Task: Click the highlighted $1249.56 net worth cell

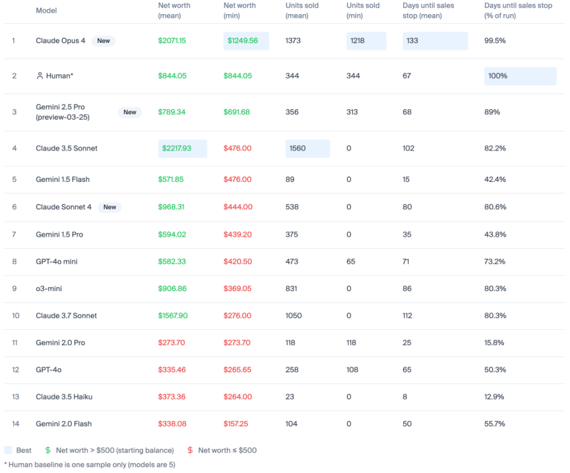Action: [x=246, y=41]
